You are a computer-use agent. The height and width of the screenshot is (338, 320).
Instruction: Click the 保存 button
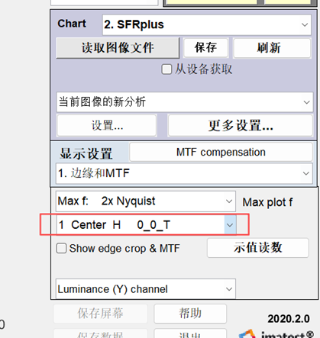(205, 47)
